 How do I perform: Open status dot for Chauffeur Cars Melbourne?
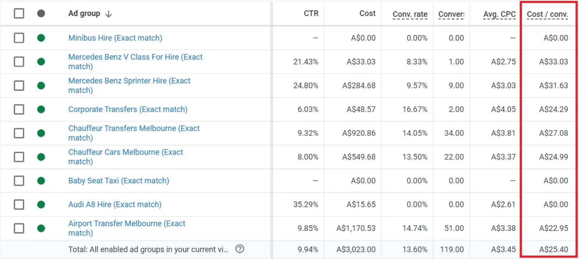pyautogui.click(x=41, y=157)
